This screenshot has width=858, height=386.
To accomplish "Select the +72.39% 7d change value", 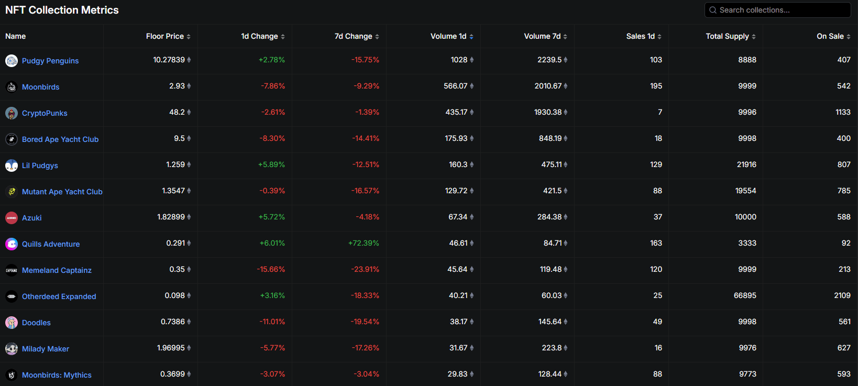I will click(x=364, y=243).
